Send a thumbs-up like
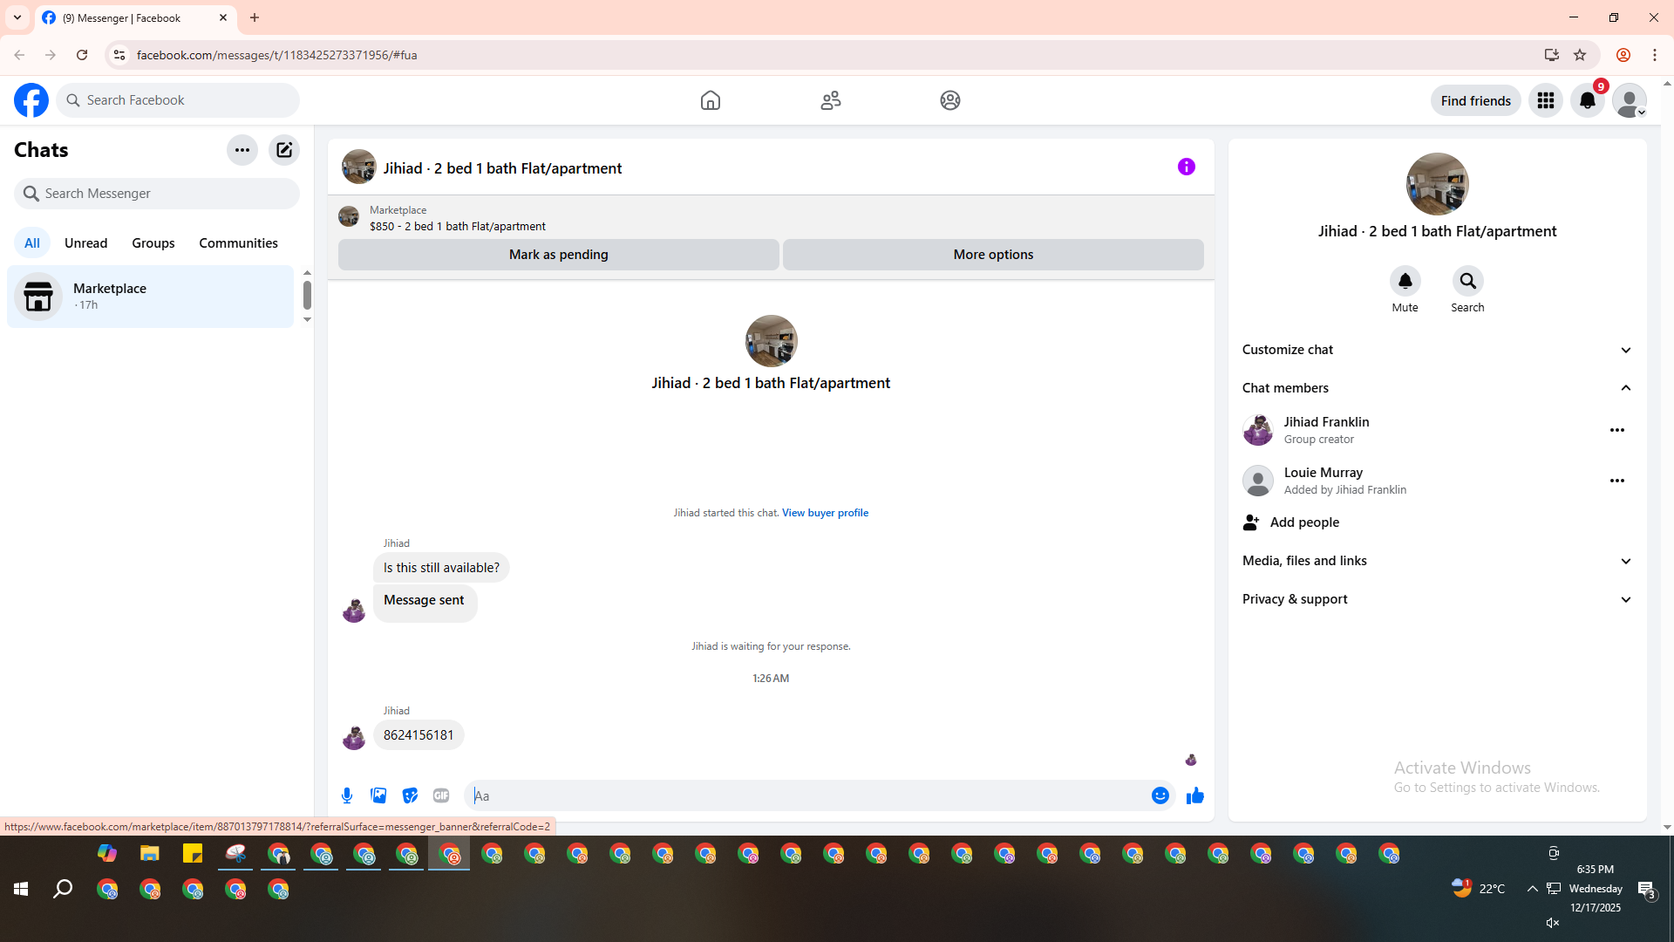Image resolution: width=1674 pixels, height=942 pixels. tap(1194, 795)
